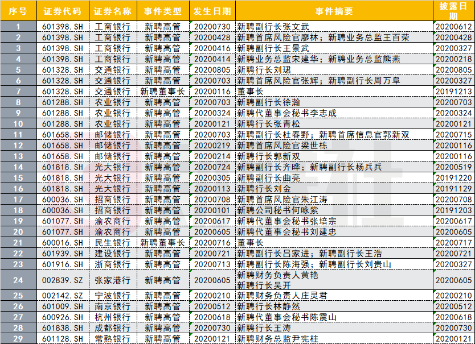Click summary cell 新聘公司秘书何咏紫
Screen dimensions: 475x344
(334, 210)
